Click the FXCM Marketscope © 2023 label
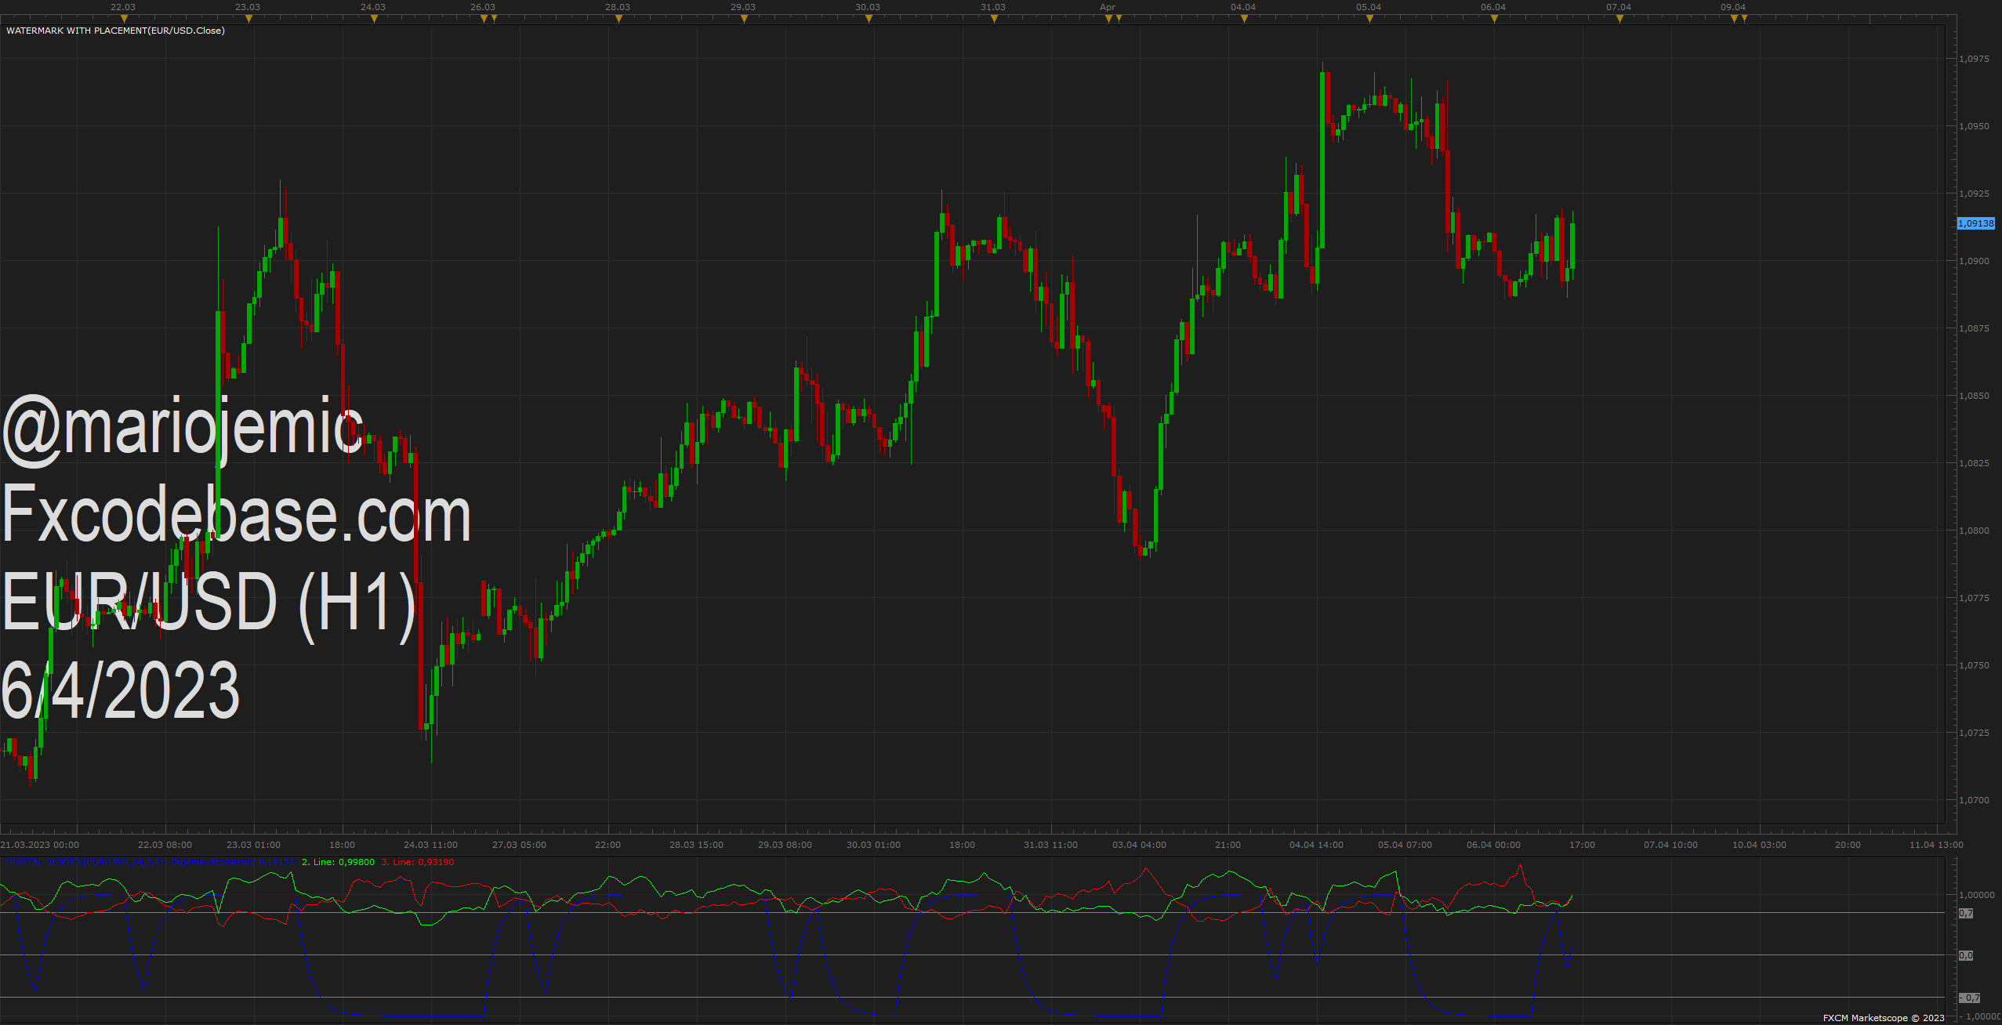2002x1025 pixels. pos(1884,1018)
